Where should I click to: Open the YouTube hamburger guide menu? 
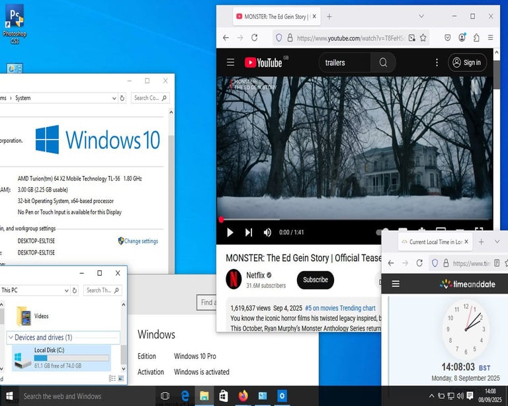230,62
